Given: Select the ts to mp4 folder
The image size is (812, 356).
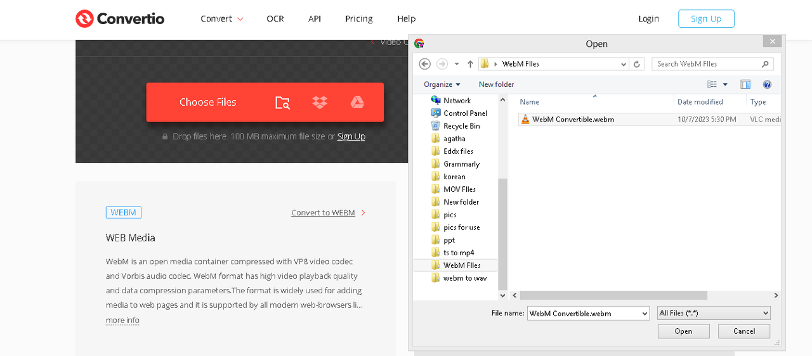Looking at the screenshot, I should (459, 252).
